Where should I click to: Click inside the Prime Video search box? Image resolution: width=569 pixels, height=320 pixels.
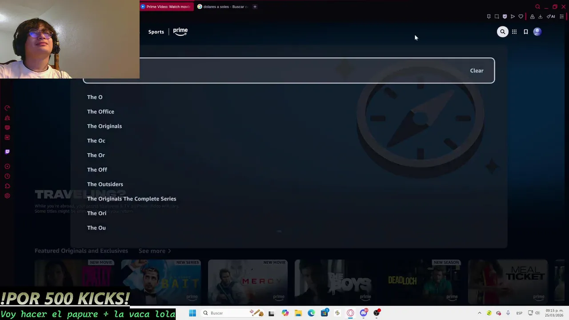pos(289,71)
